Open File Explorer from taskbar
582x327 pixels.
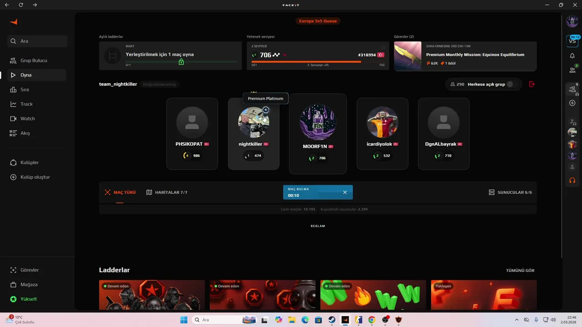(x=292, y=320)
